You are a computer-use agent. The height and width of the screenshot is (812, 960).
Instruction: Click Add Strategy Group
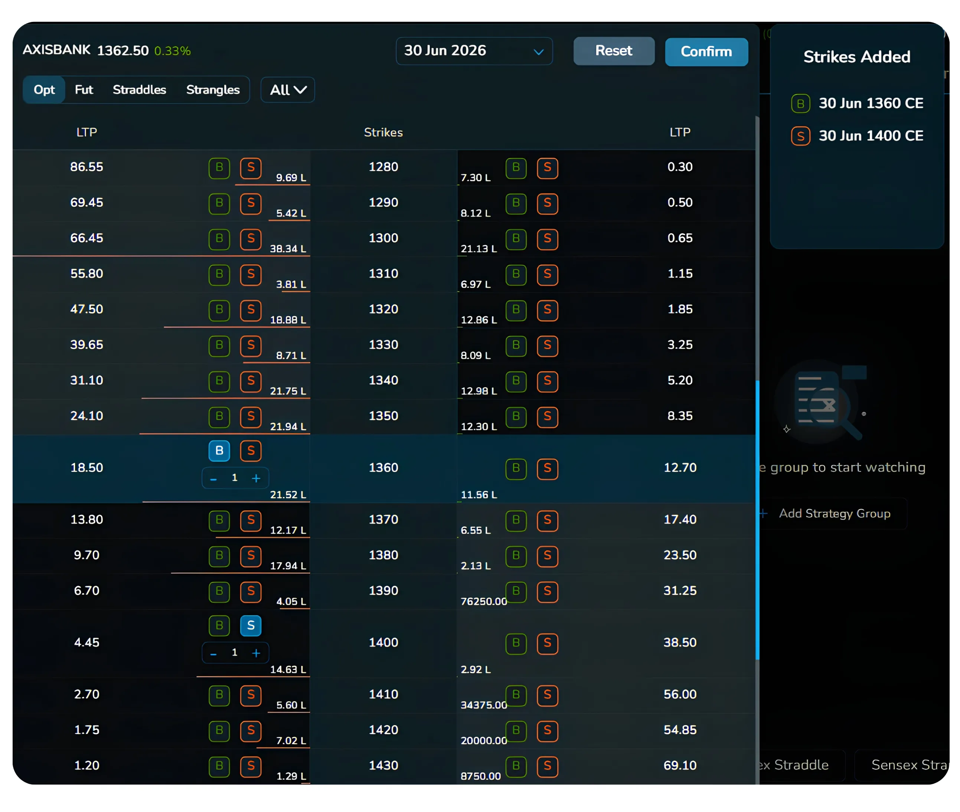[x=833, y=514]
